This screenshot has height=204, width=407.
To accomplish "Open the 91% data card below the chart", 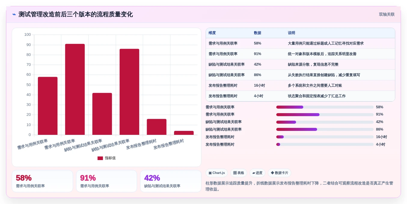I will point(106,181).
